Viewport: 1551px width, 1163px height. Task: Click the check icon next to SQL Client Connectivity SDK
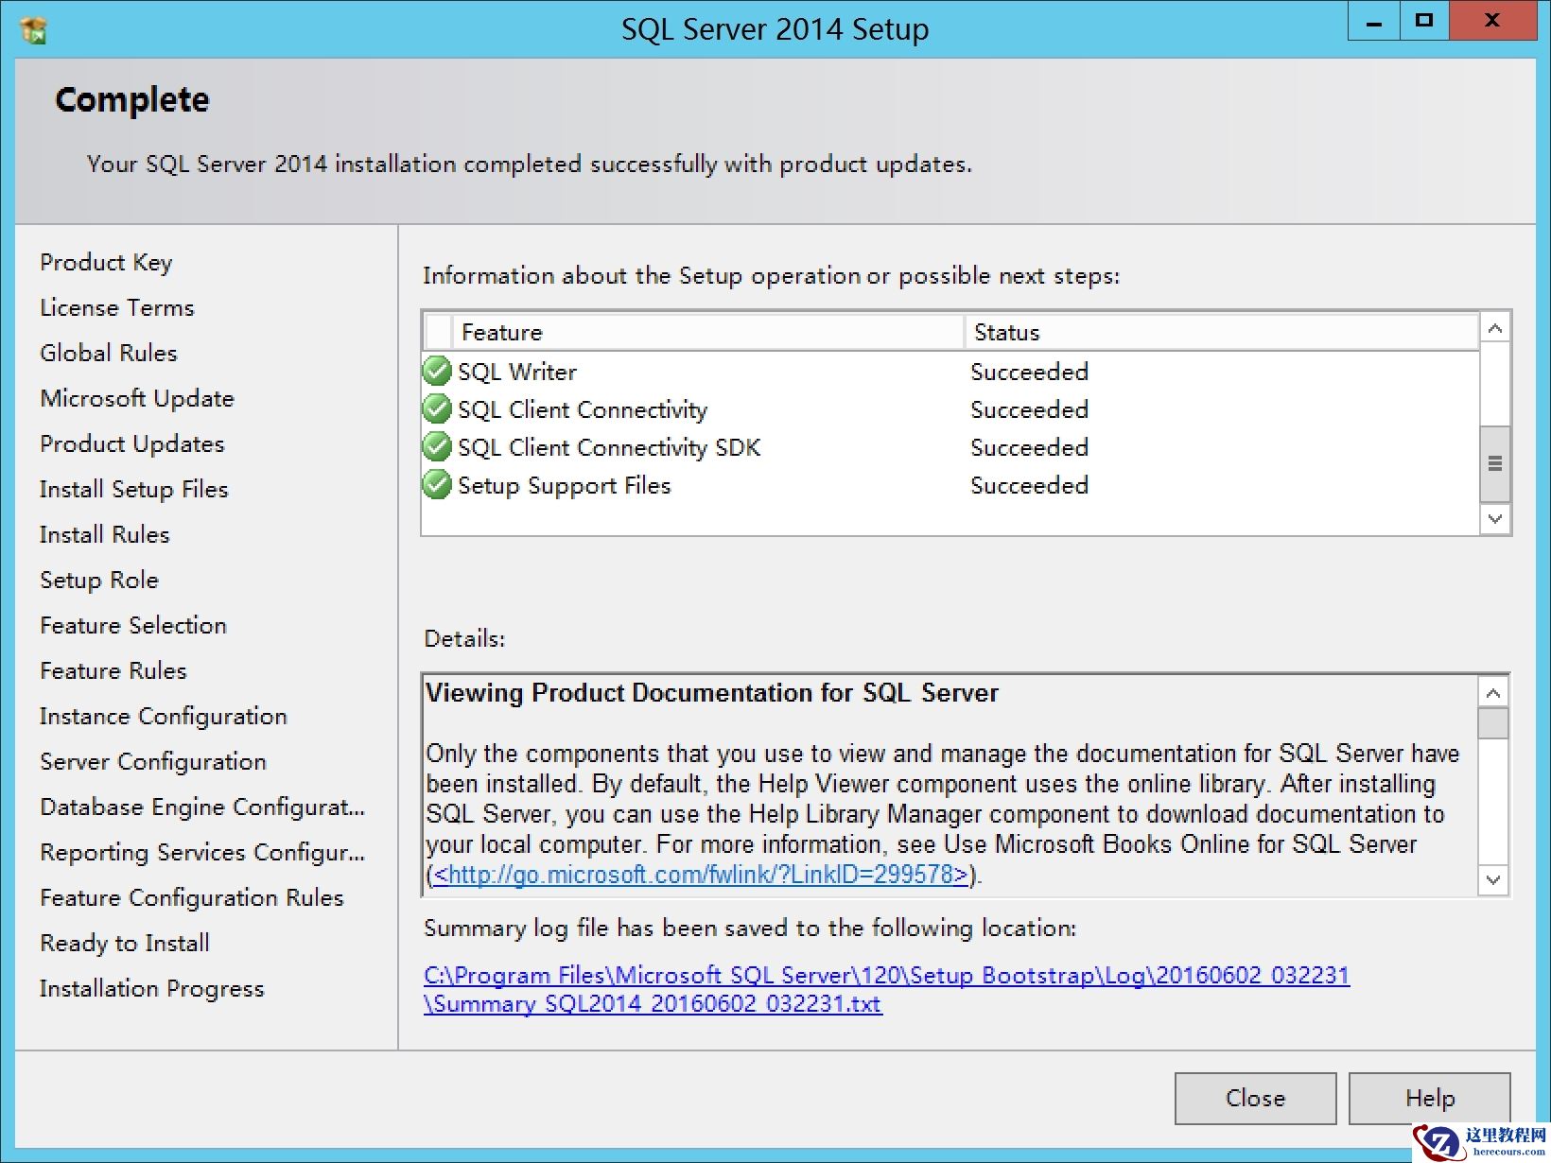point(436,447)
